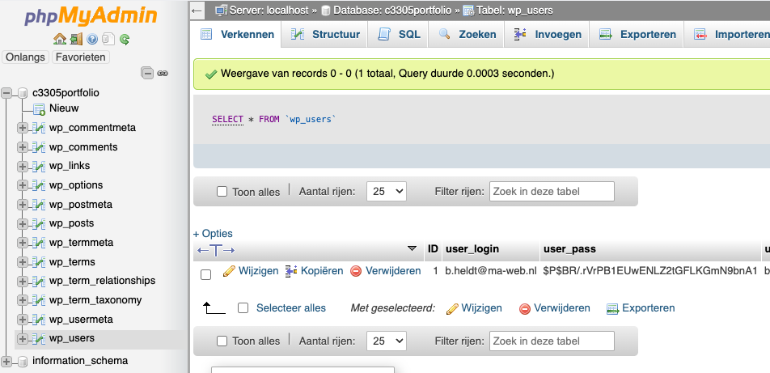Open the Invoegen tab
770x373 pixels.
547,35
